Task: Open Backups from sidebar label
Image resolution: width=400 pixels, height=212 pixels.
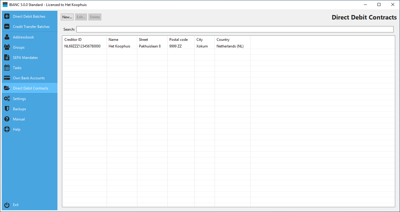Action: 20,109
